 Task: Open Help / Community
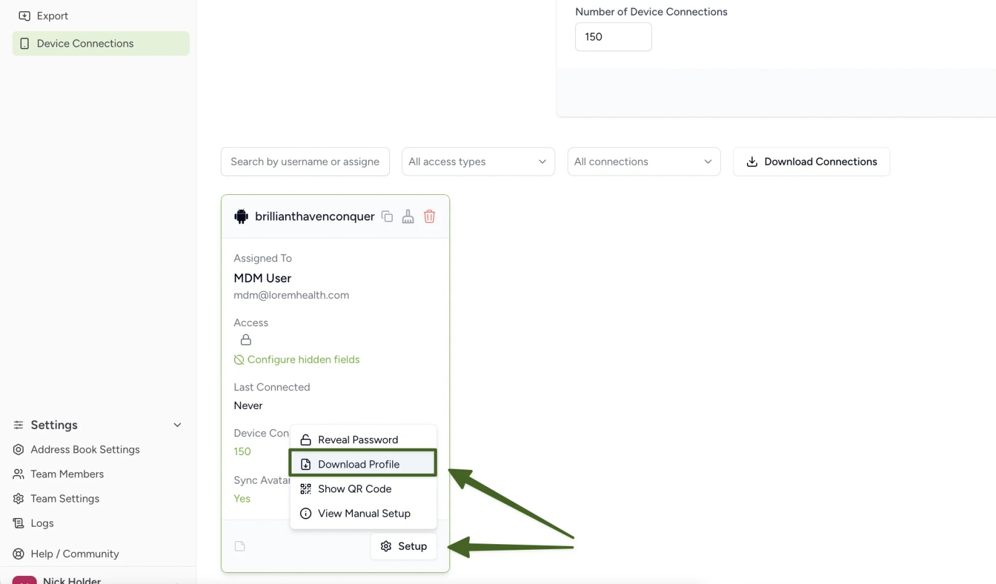[x=66, y=553]
